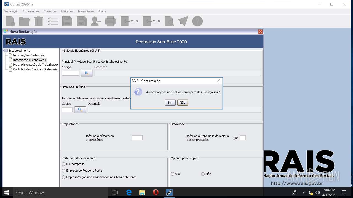The image size is (353, 198).
Task: Click Sim in the confirmation dialog
Action: 170,103
